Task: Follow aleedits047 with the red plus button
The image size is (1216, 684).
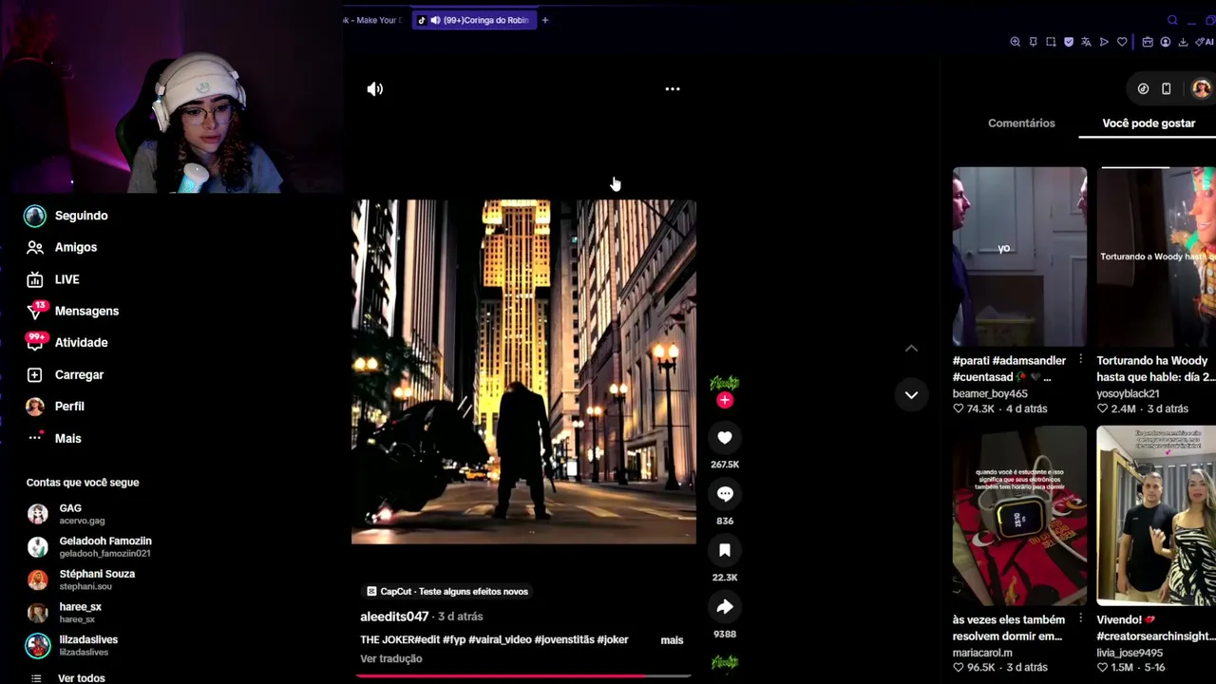Action: [725, 401]
